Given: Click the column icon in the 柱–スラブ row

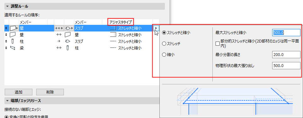Looking at the screenshot, I should [13, 41].
